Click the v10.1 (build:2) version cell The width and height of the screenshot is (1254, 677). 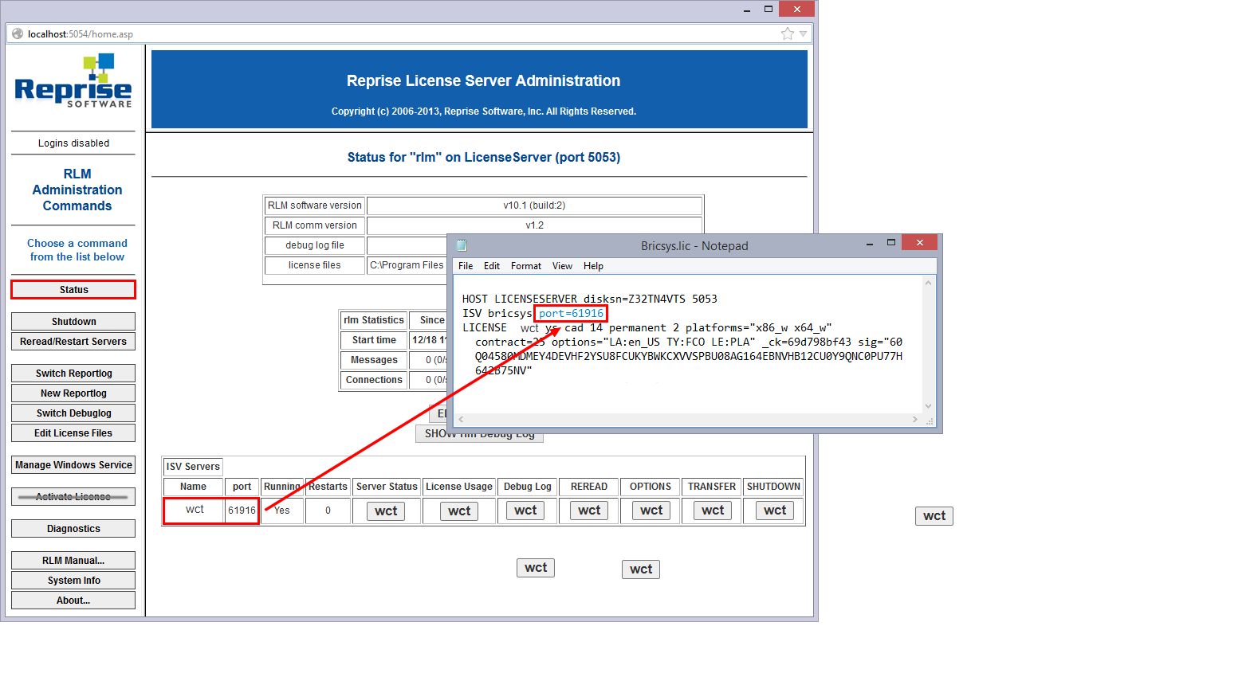click(x=534, y=205)
